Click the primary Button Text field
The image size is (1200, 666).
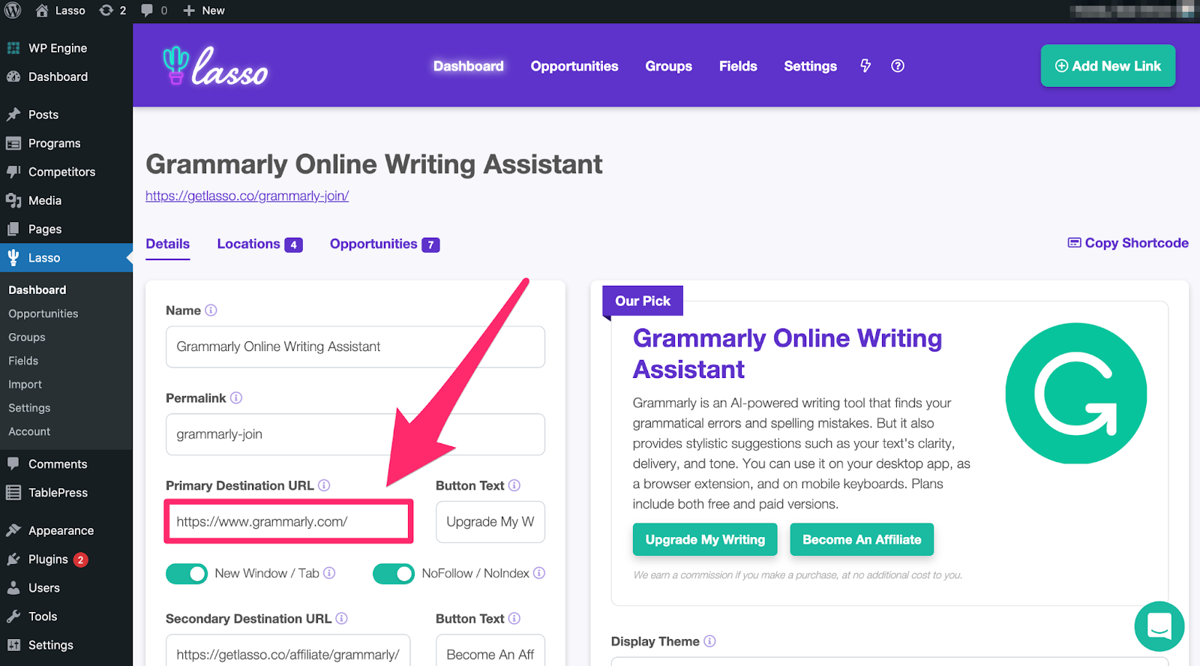(x=490, y=522)
